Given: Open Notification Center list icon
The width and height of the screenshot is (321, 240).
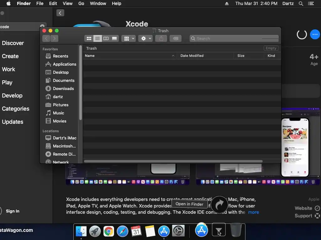Looking at the screenshot, I should point(311,3).
